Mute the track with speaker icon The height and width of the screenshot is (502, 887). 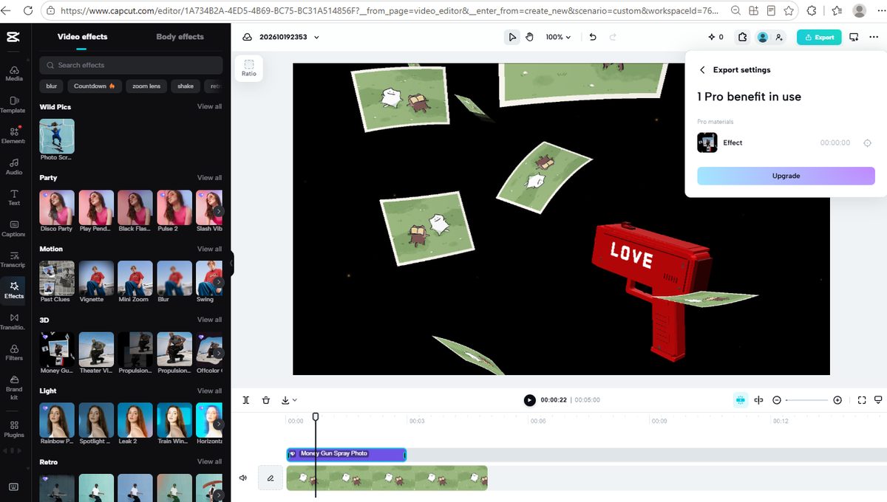[243, 478]
